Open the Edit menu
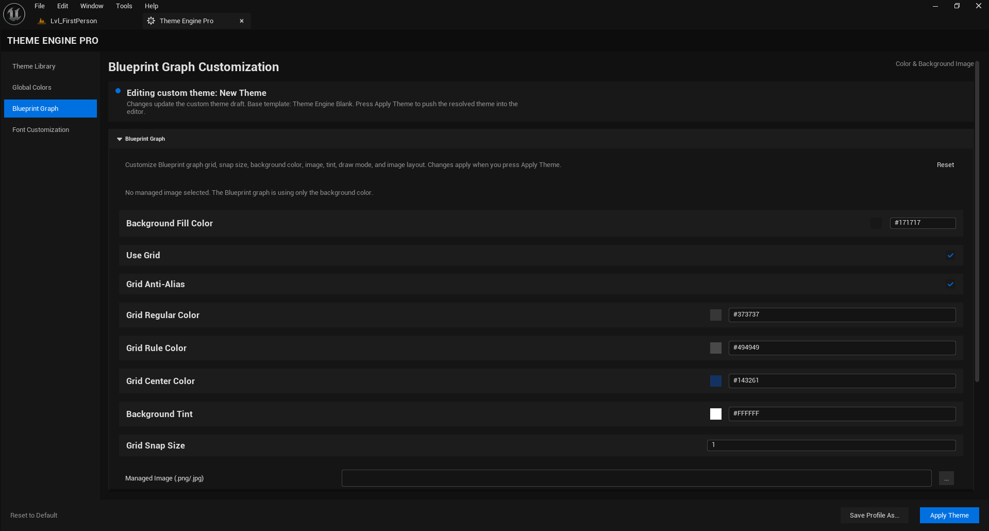This screenshot has width=989, height=531. [x=62, y=6]
